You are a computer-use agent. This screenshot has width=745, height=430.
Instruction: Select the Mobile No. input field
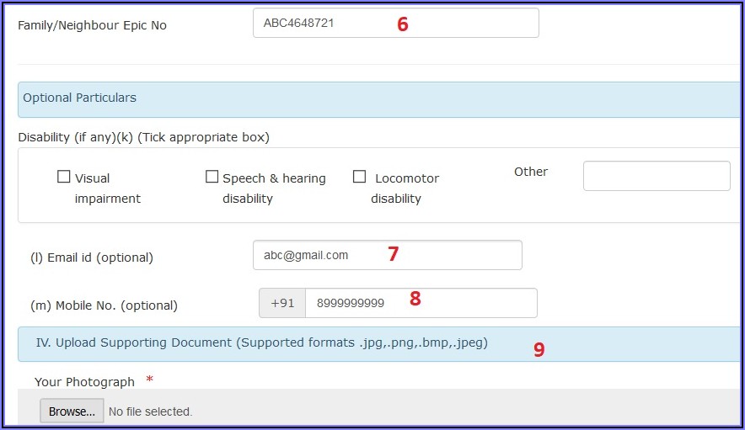point(420,303)
